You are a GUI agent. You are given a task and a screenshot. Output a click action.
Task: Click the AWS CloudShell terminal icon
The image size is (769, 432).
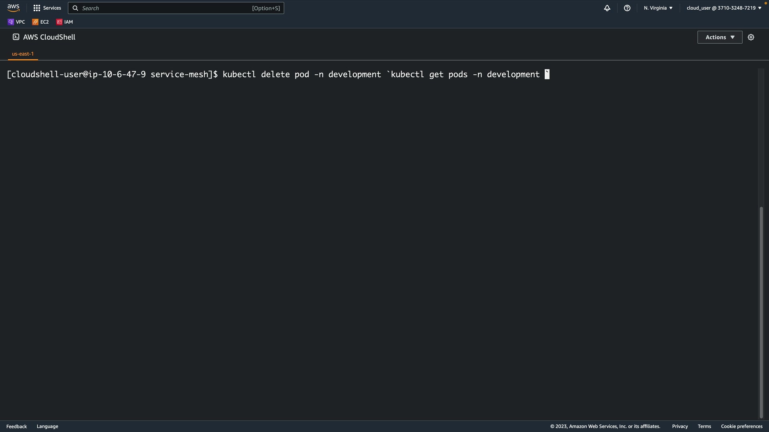[16, 37]
